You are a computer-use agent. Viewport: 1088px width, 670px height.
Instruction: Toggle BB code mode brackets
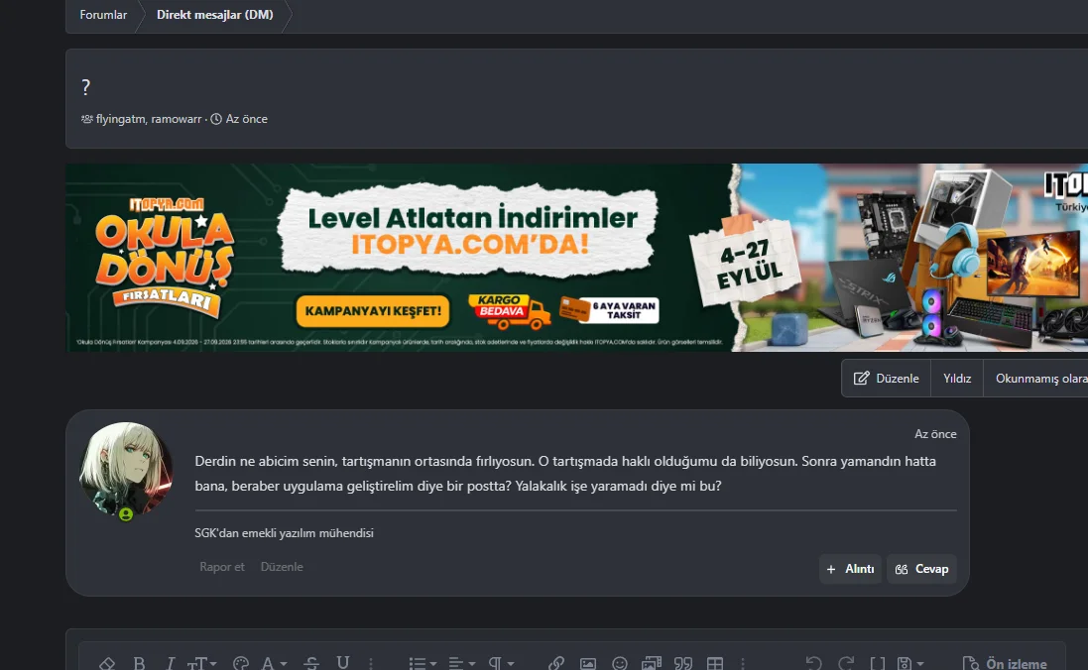tap(877, 664)
